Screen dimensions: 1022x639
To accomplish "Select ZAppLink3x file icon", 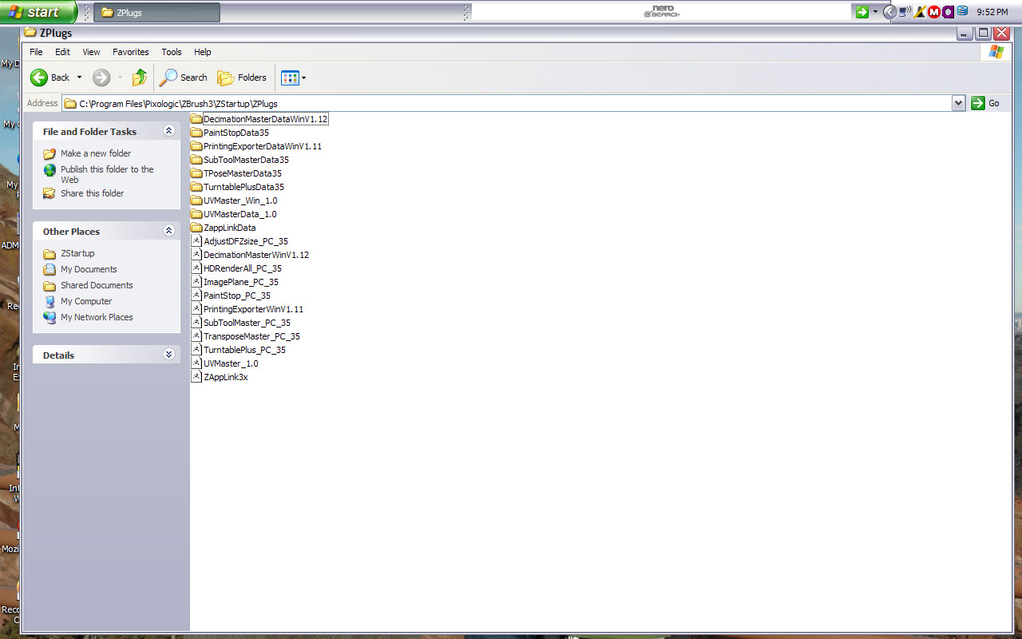I will pyautogui.click(x=196, y=377).
